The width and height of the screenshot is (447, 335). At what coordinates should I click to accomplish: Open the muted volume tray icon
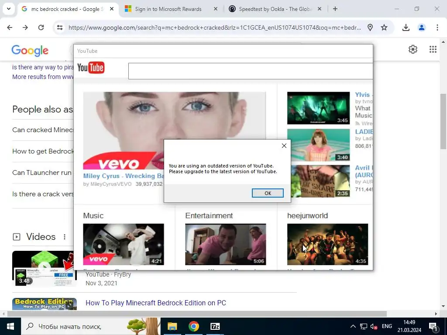[374, 326]
